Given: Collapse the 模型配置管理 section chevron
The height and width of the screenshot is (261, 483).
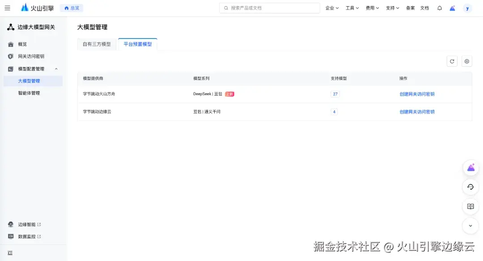Looking at the screenshot, I should pyautogui.click(x=56, y=69).
